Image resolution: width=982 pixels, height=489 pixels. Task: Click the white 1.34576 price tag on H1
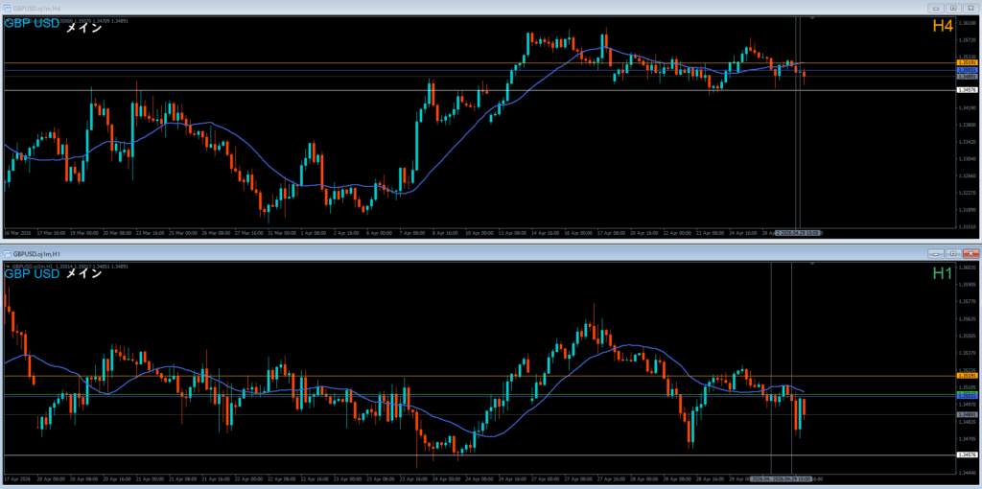(967, 454)
